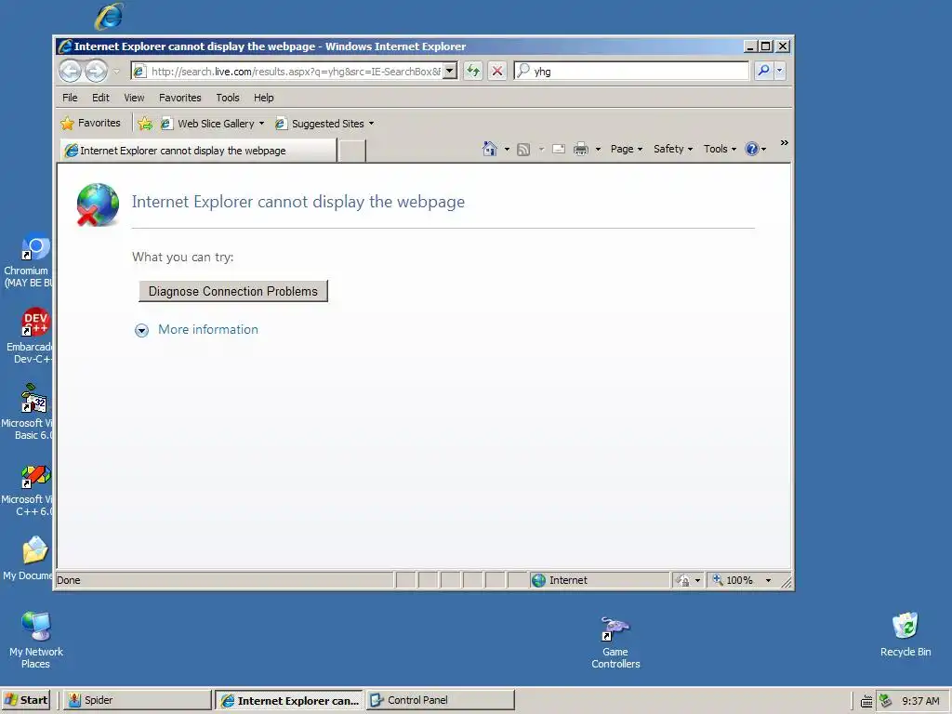Image resolution: width=952 pixels, height=714 pixels.
Task: Select the Internet Explorer desktop icon
Action: pos(110,16)
